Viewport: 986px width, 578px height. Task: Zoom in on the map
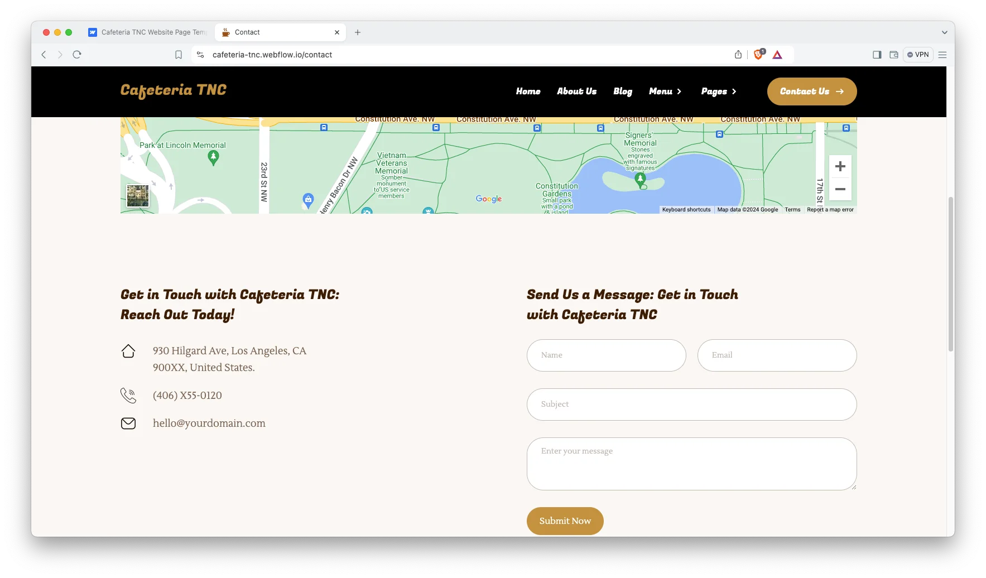pos(840,166)
